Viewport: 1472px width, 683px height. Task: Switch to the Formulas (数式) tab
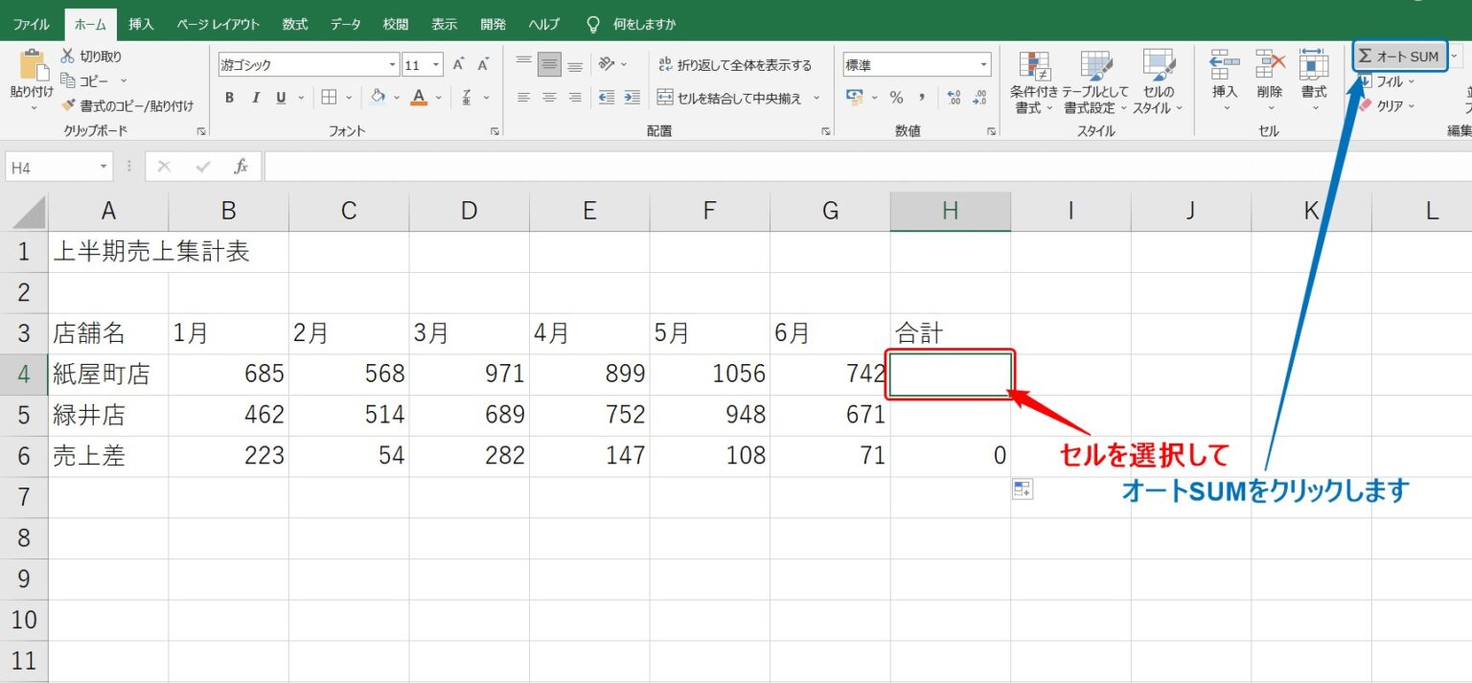click(x=295, y=24)
